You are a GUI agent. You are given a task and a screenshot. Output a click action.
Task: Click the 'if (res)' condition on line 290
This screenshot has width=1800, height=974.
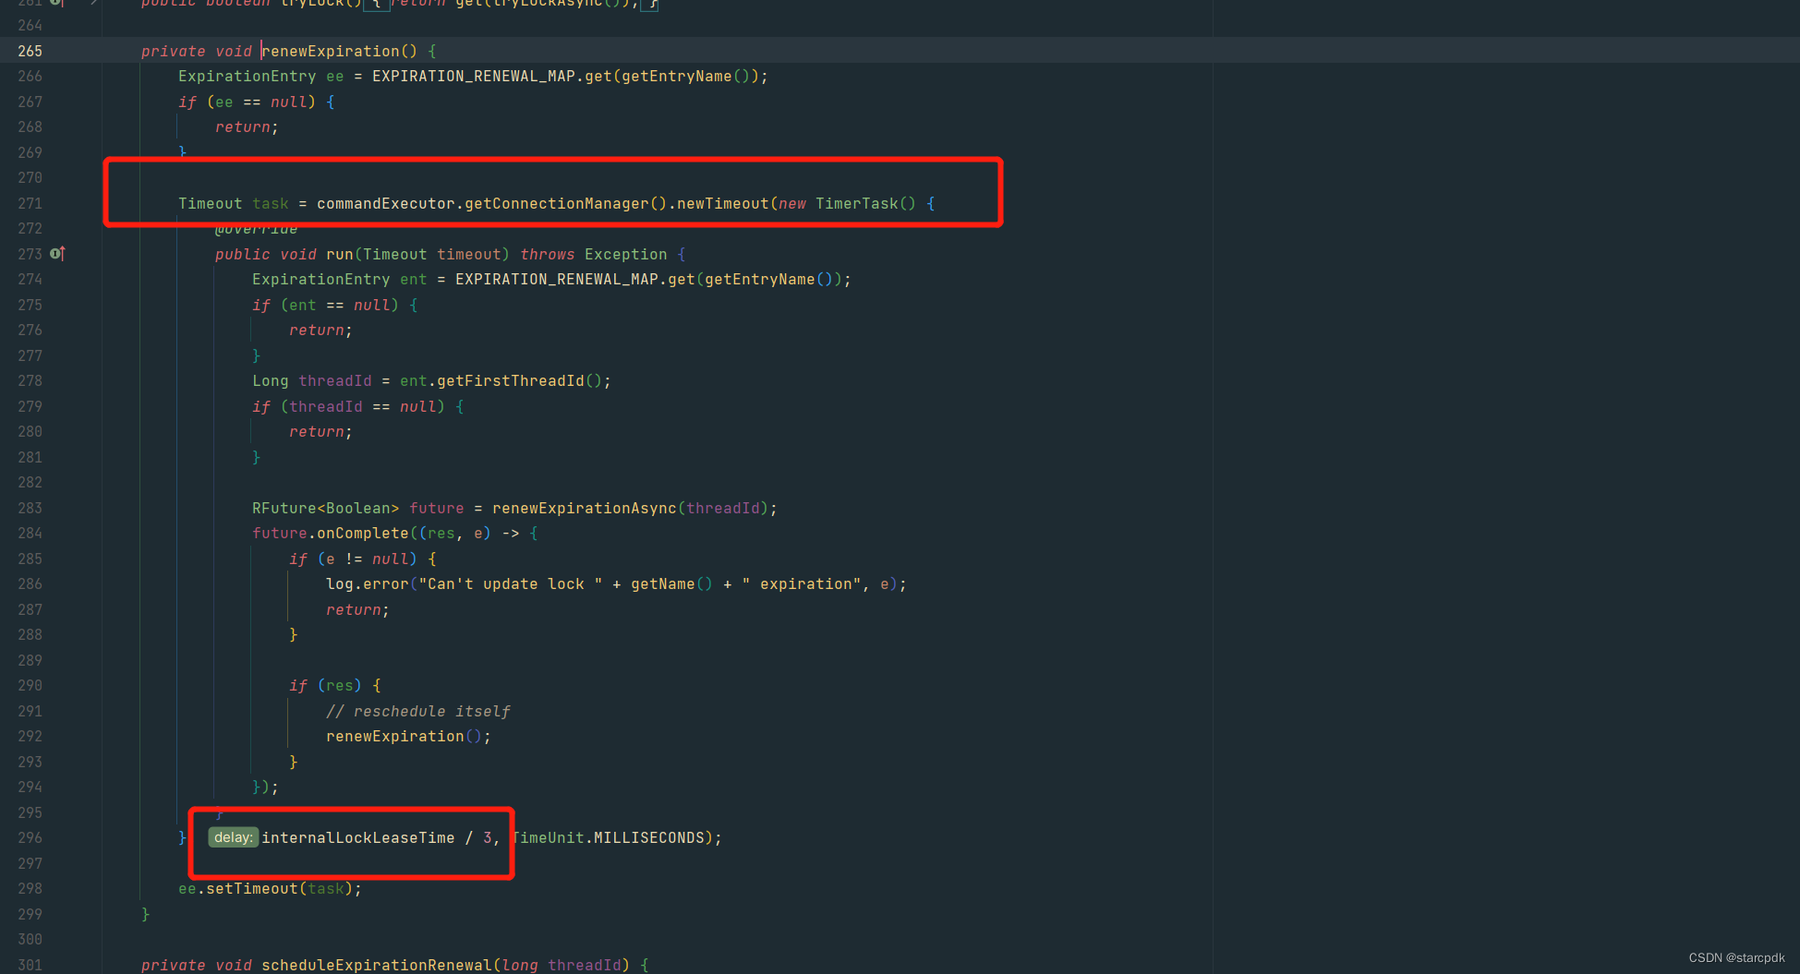tap(326, 685)
